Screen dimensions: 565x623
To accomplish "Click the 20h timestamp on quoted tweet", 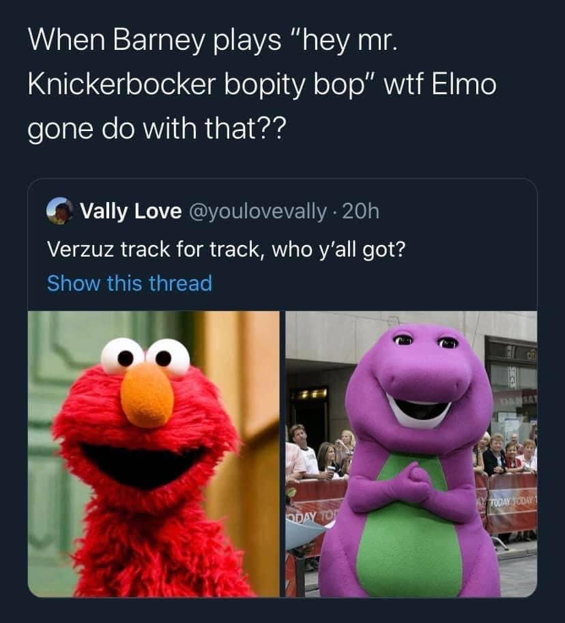I will (360, 211).
